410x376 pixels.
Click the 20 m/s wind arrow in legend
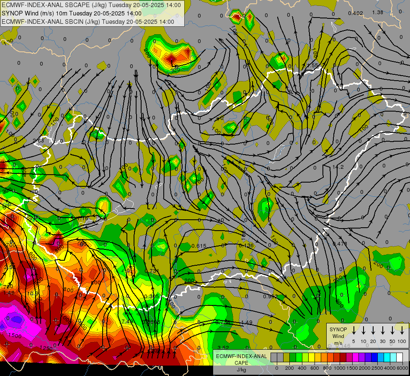click(373, 330)
